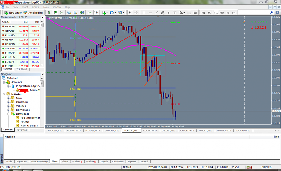The width and height of the screenshot is (281, 171).
Task: Expand the Trend indicators folder
Action: pos(8,98)
